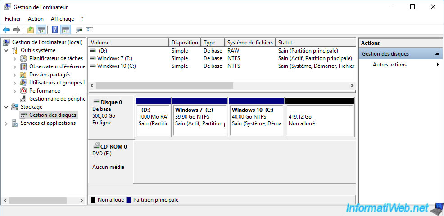The width and height of the screenshot is (444, 216).
Task: Click the drive icon of the (D:) volume row
Action: point(93,51)
